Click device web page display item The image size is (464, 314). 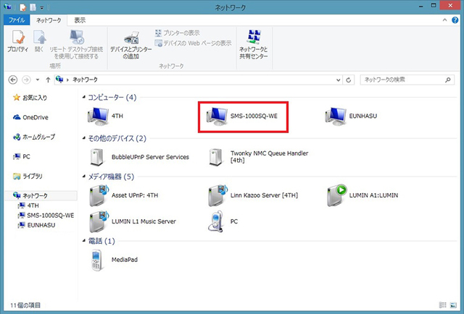point(194,43)
